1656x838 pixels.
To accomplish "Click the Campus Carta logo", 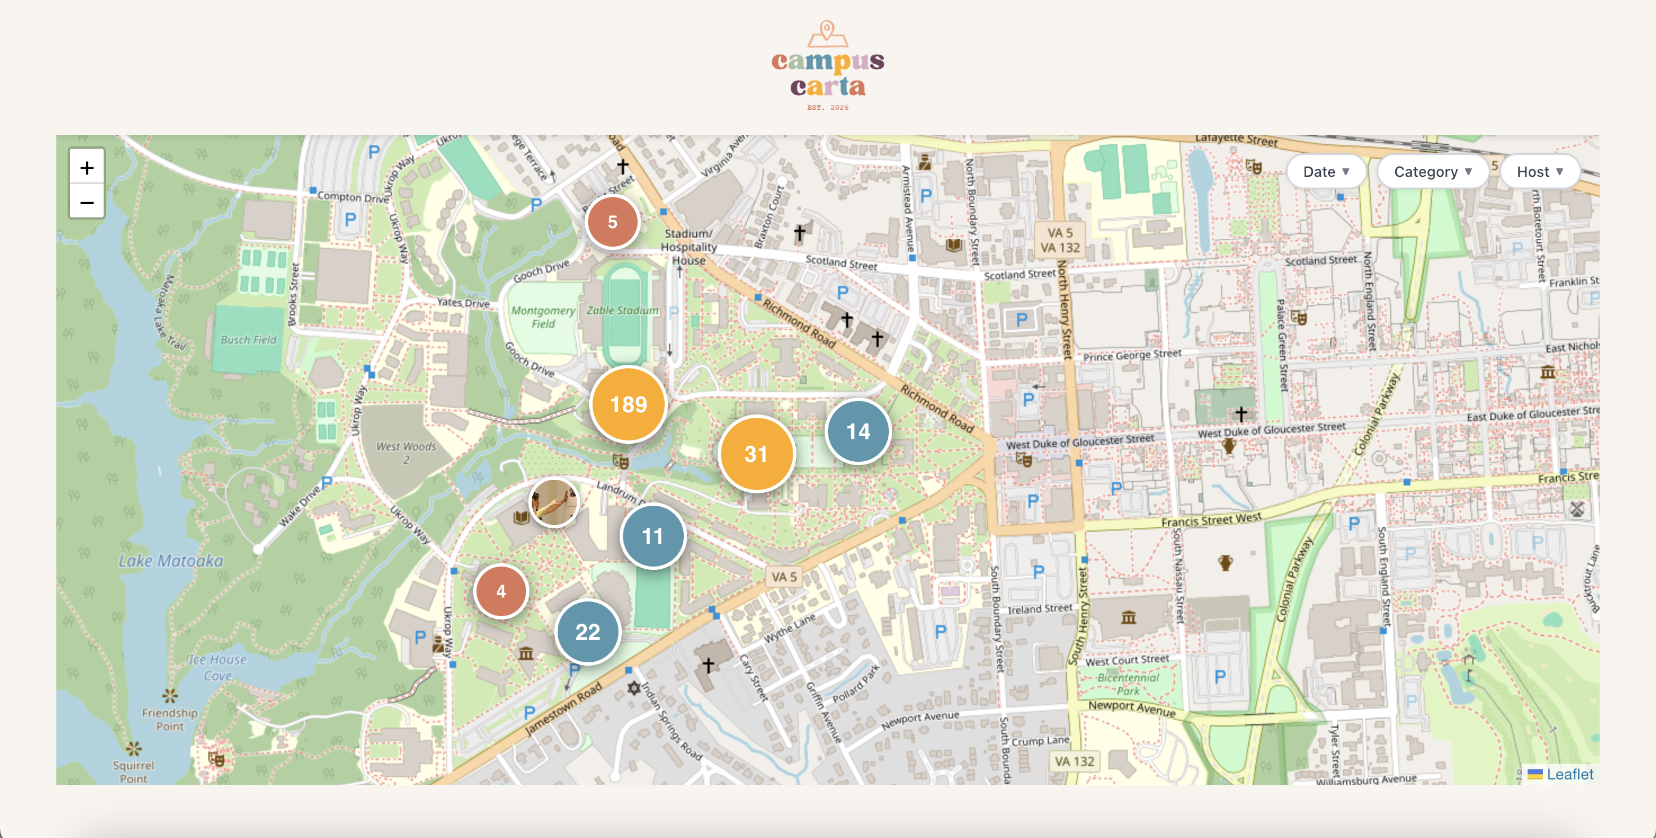I will point(828,73).
